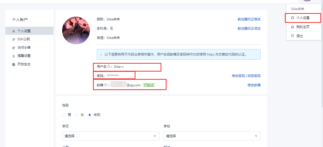Select the 未知 gender radio button
This screenshot has width=323, height=147.
click(x=90, y=115)
